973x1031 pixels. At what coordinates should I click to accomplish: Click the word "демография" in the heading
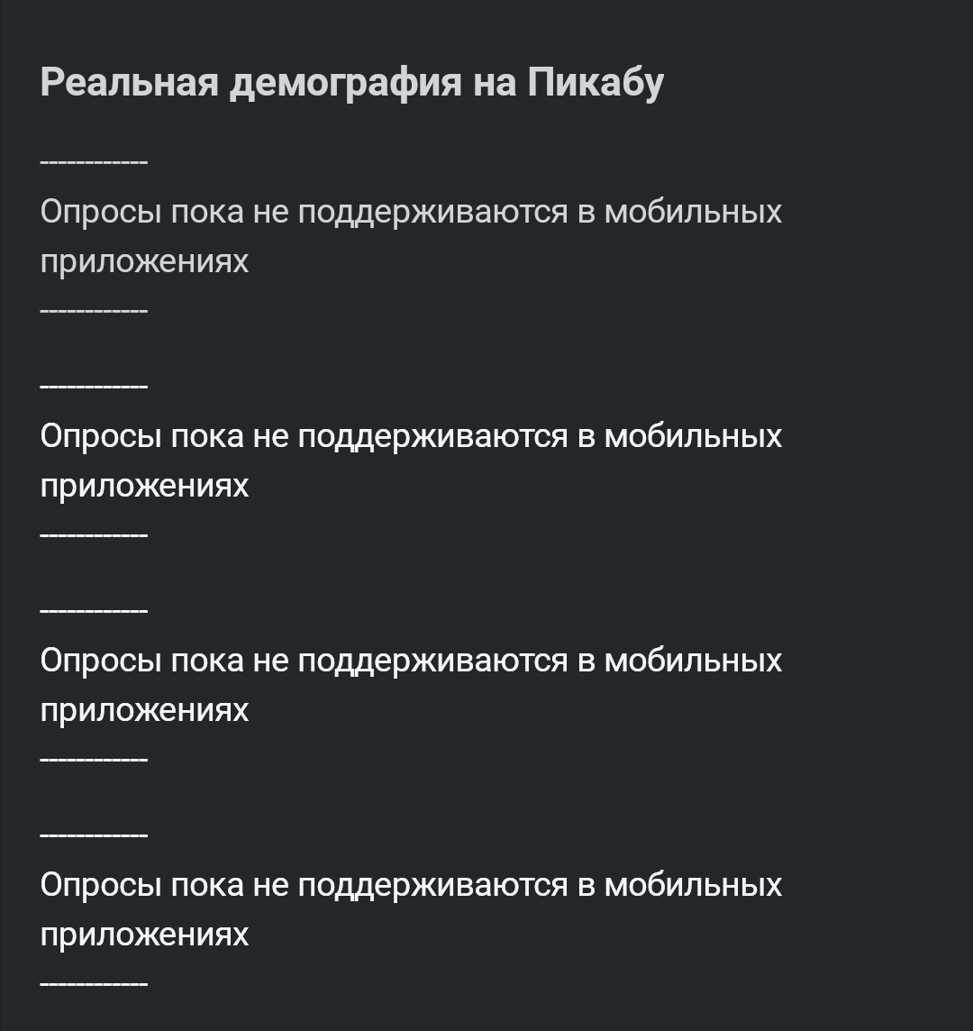346,83
